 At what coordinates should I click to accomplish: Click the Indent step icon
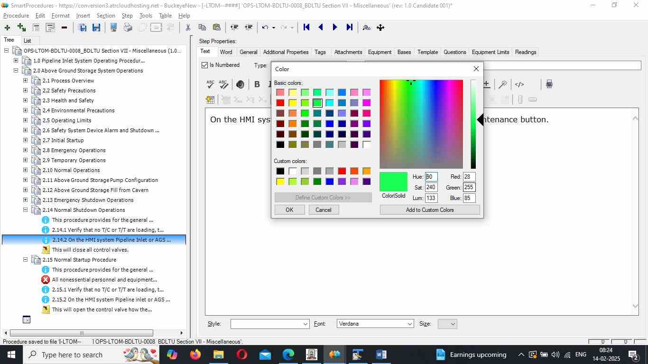[248, 27]
